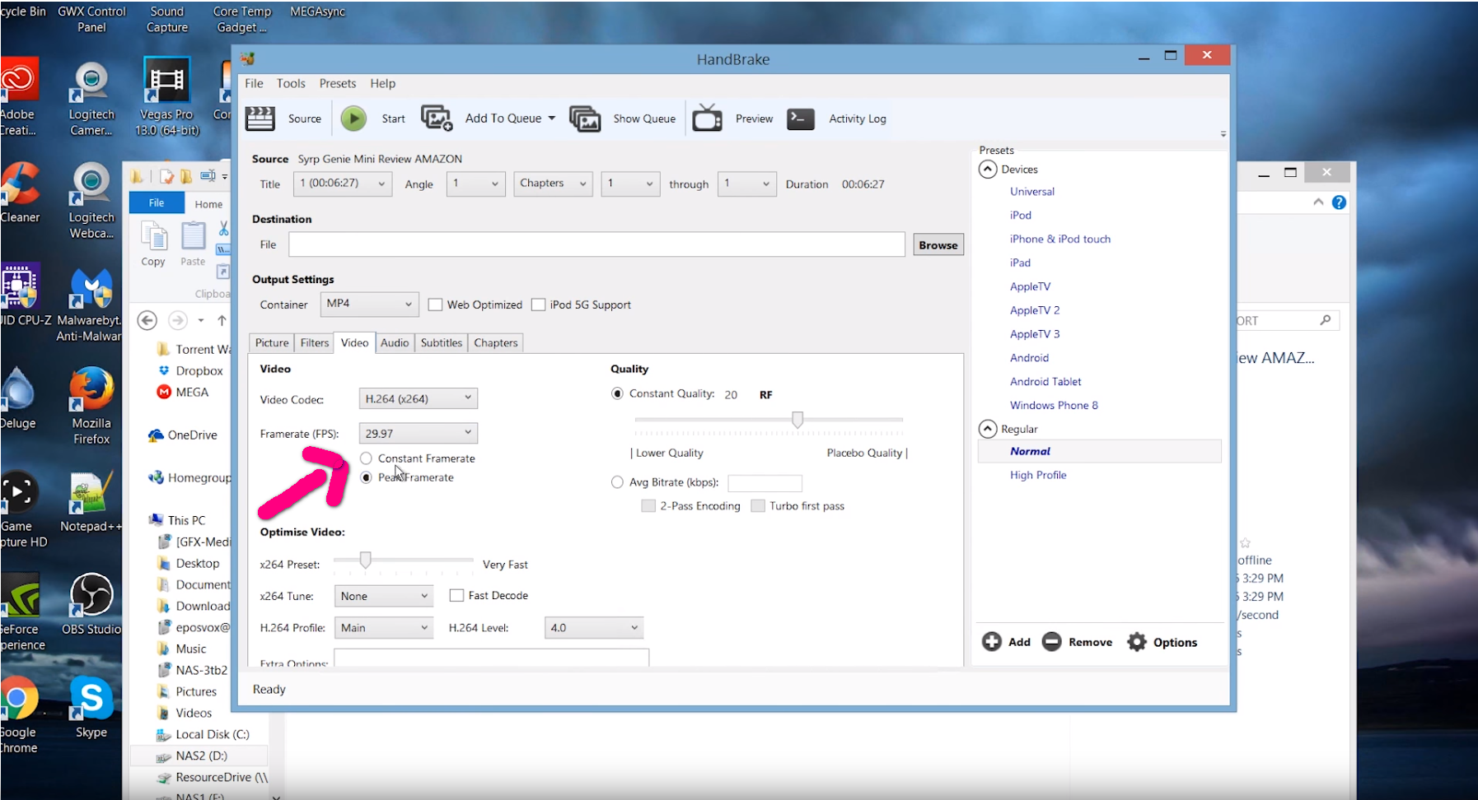Click the Options gear icon
This screenshot has width=1478, height=800.
tap(1137, 642)
